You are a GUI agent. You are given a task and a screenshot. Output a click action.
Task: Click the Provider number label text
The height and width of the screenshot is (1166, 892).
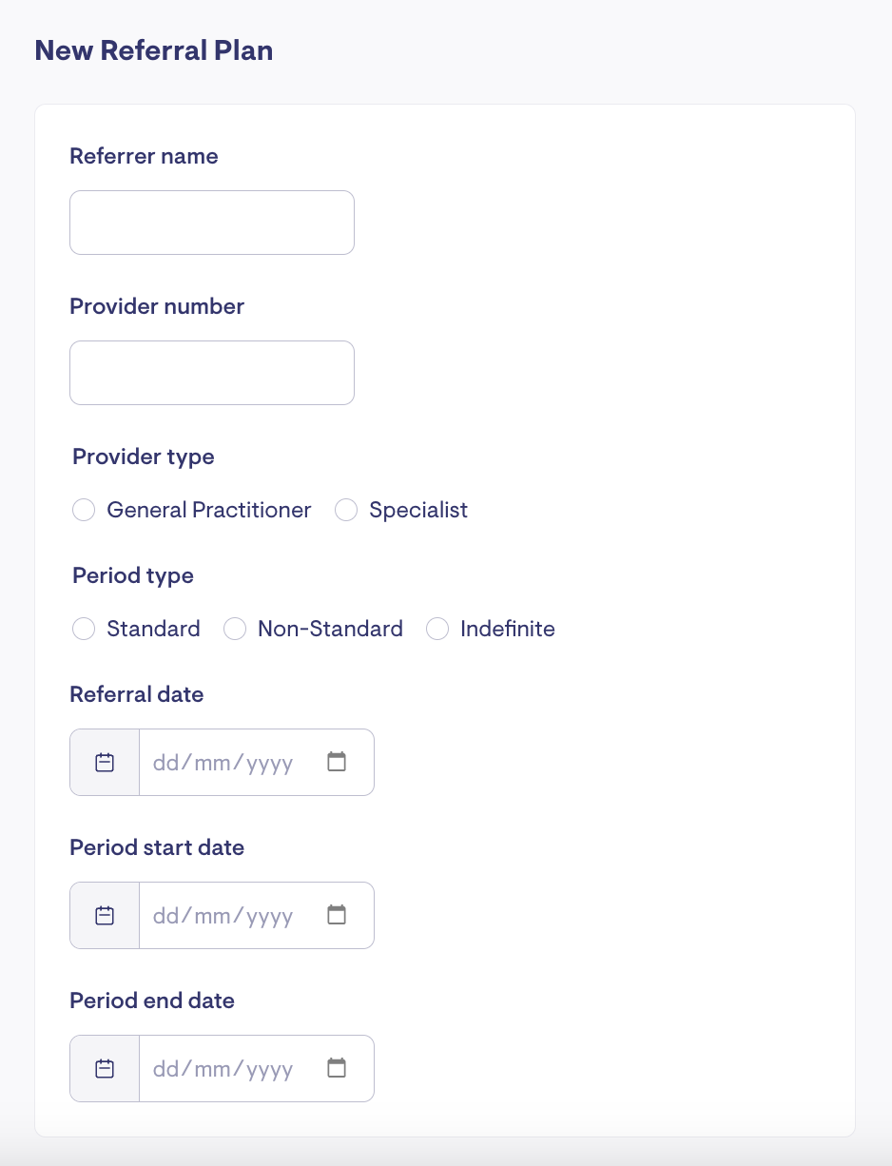[x=157, y=306]
